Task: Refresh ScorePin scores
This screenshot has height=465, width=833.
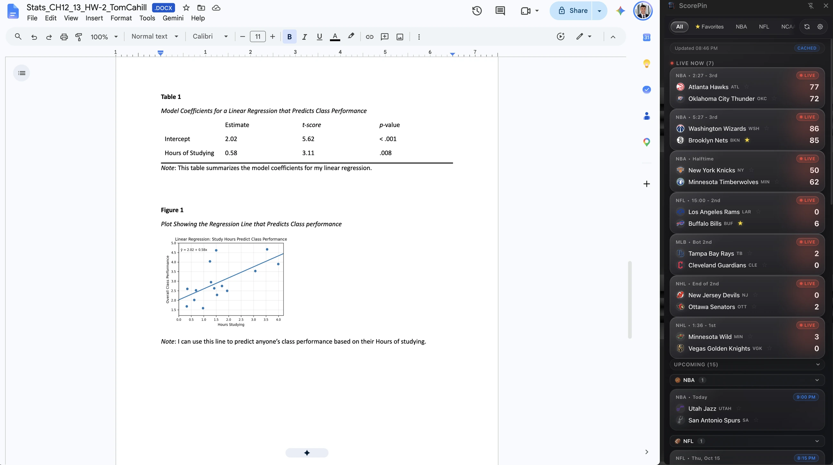Action: pyautogui.click(x=807, y=27)
